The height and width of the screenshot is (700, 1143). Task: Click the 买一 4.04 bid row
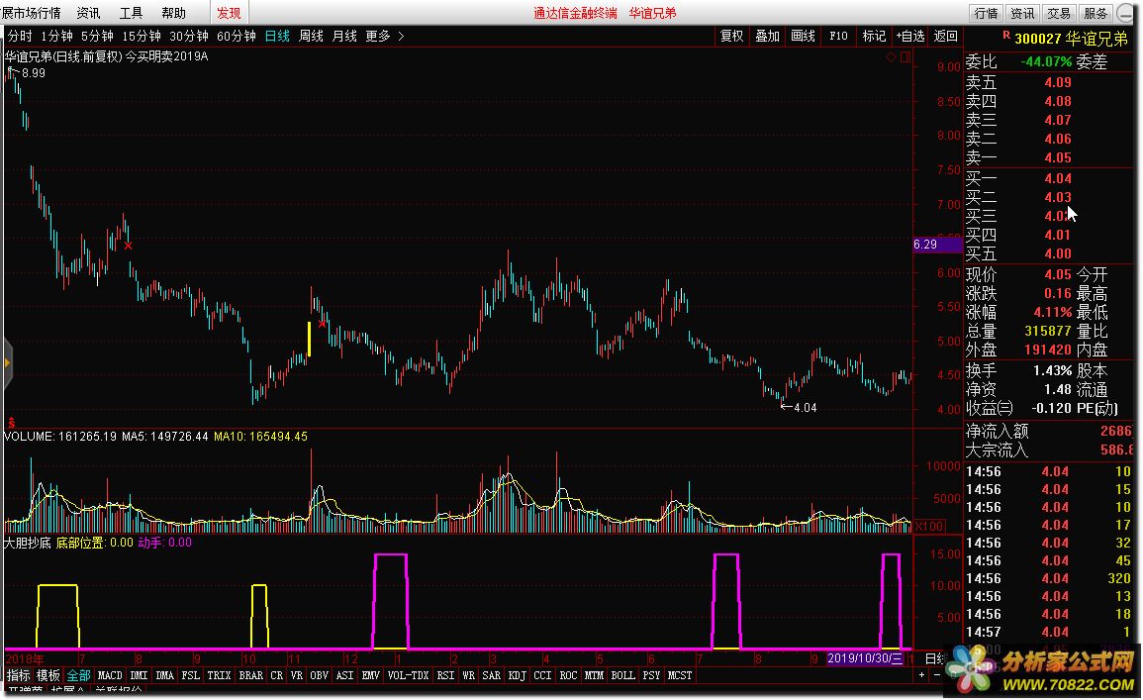pos(1050,178)
